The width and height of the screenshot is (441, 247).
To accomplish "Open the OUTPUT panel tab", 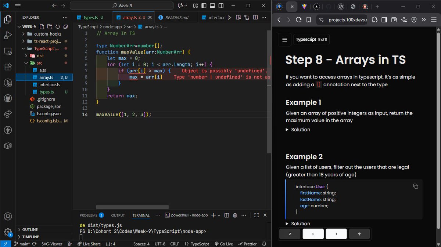I will [118, 215].
